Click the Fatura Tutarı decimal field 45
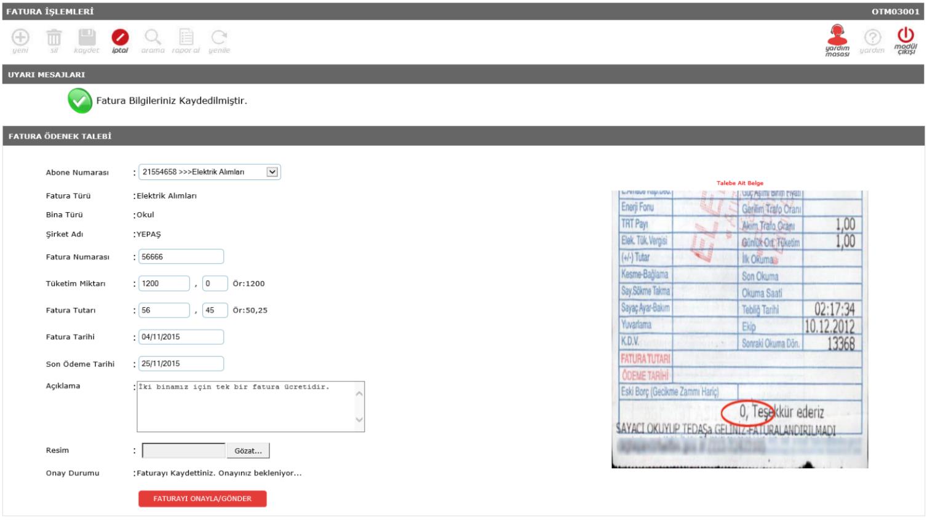This screenshot has height=520, width=927. (x=215, y=310)
